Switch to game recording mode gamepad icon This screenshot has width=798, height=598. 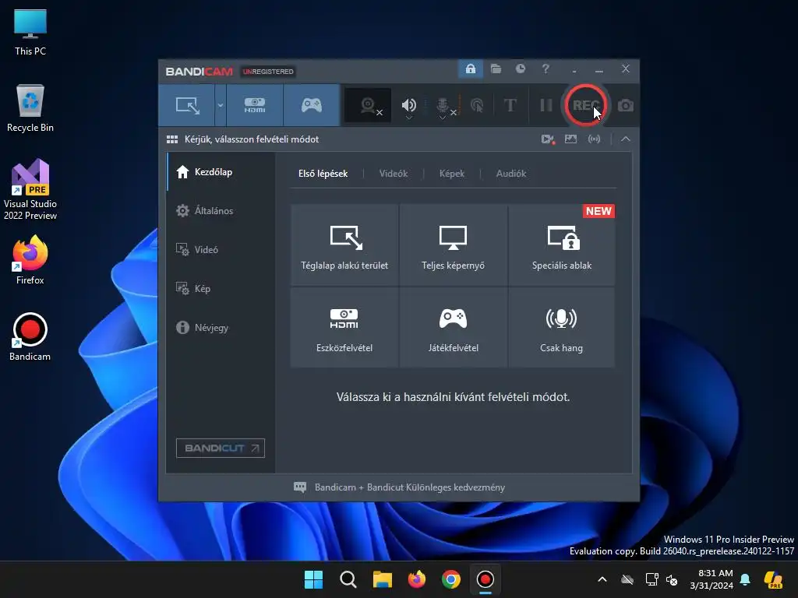312,105
